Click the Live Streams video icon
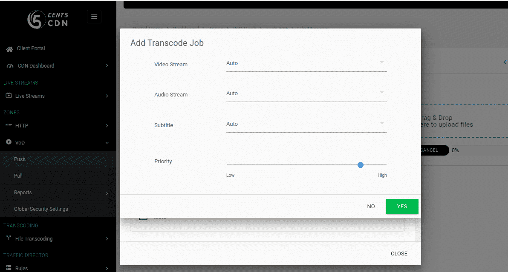The width and height of the screenshot is (508, 272). point(9,95)
